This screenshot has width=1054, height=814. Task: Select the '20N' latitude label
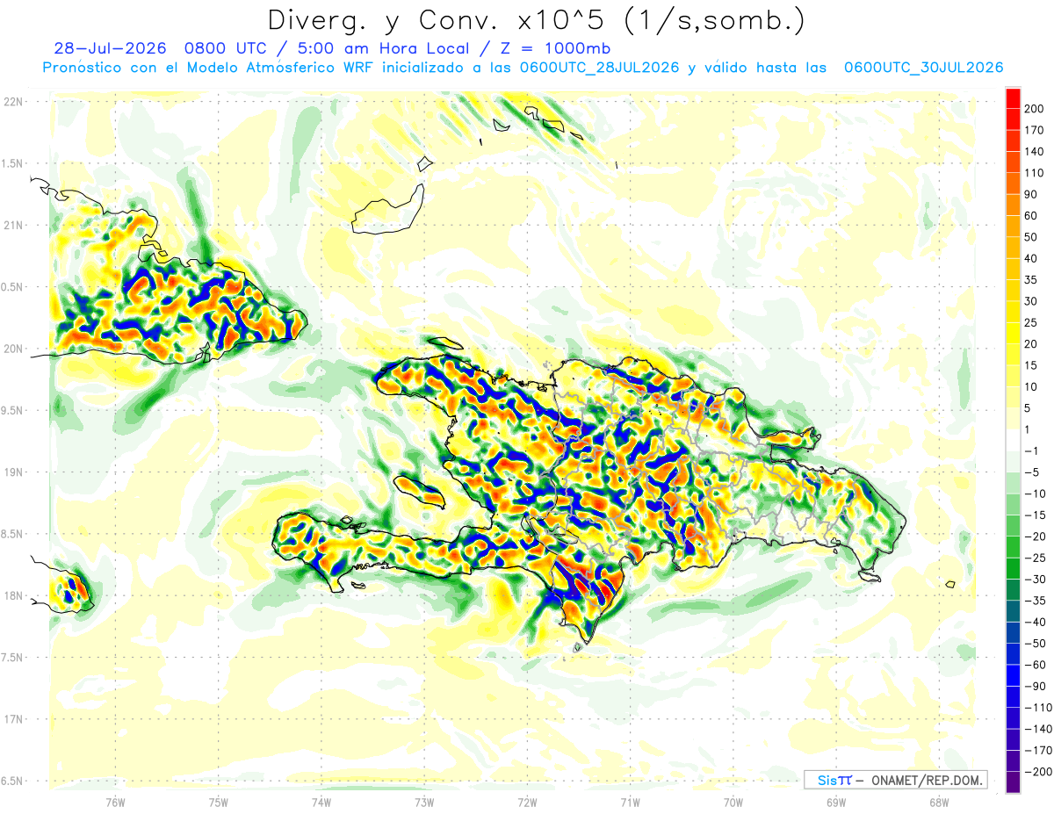click(14, 349)
